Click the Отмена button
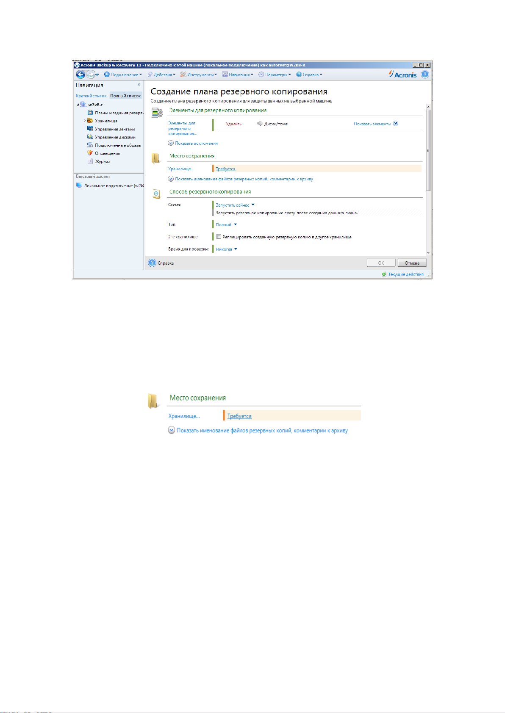 tap(412, 263)
